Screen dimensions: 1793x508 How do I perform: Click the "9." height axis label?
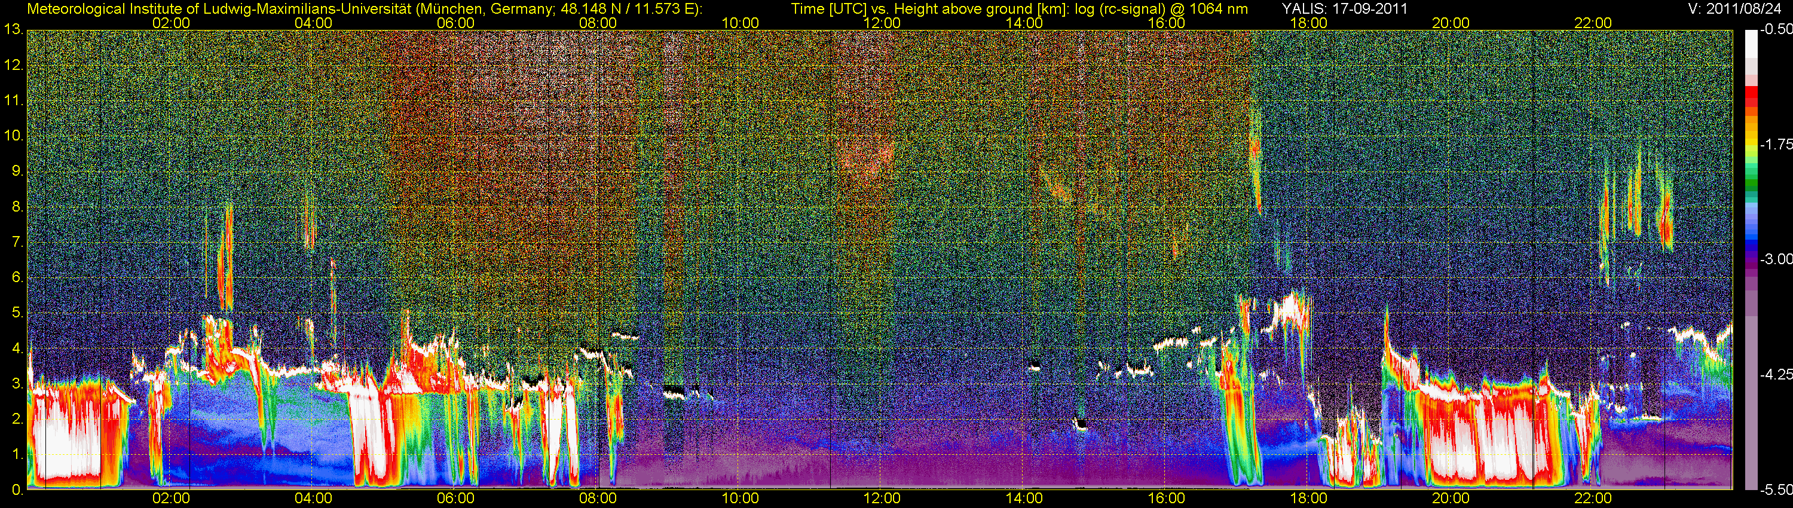click(x=17, y=171)
